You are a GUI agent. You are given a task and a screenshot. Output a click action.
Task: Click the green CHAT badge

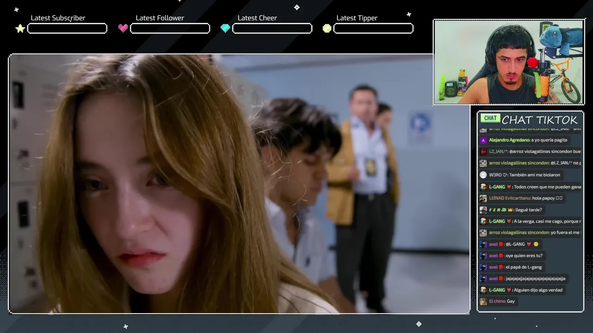(x=490, y=118)
